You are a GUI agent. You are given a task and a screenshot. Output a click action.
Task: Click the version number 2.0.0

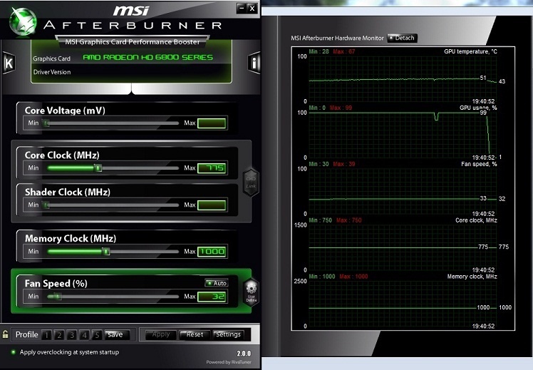244,354
